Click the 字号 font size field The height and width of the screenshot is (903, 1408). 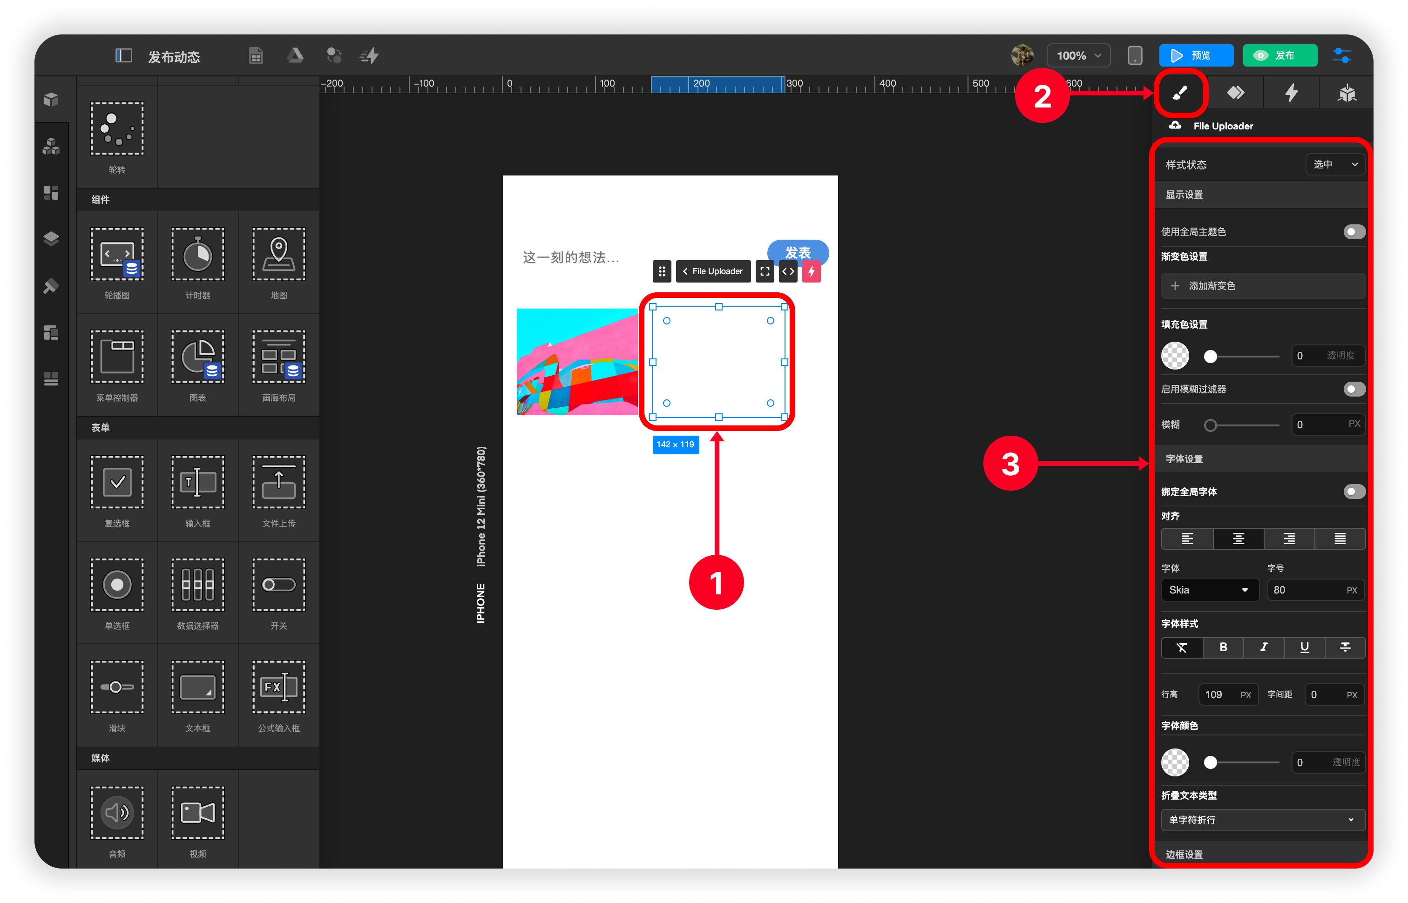(1316, 590)
